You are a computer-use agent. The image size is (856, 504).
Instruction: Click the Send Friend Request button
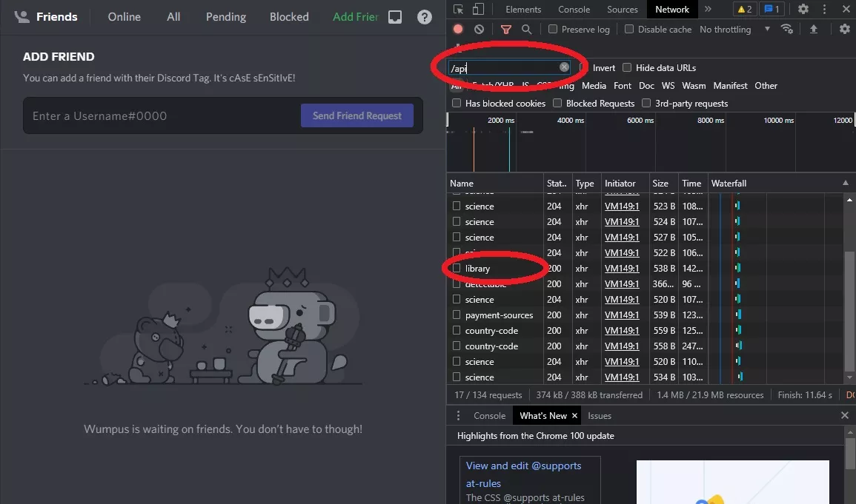[357, 115]
